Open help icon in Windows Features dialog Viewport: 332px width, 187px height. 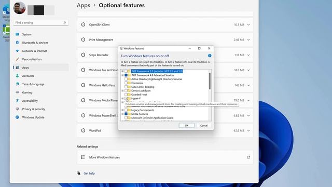210,56
